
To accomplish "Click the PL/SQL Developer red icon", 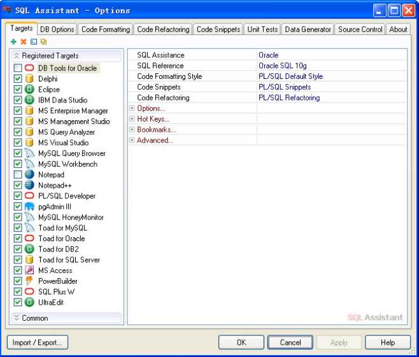I will coord(29,196).
